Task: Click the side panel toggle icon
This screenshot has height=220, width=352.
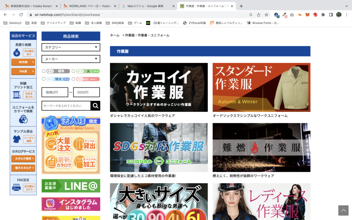Action: (331, 14)
